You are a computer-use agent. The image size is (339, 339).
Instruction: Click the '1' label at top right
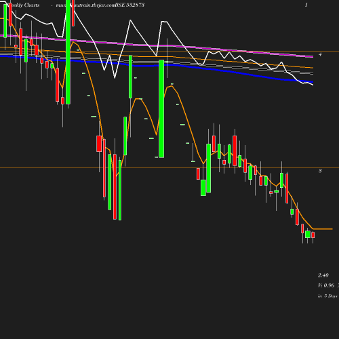coord(306,5)
